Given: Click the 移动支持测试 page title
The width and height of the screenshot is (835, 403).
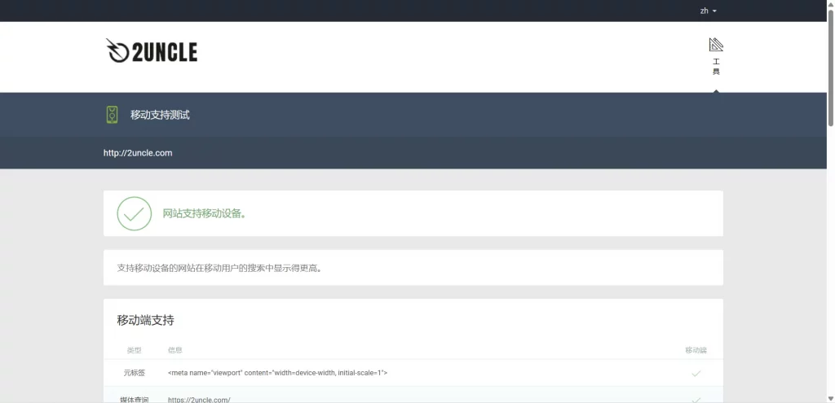Looking at the screenshot, I should pyautogui.click(x=160, y=115).
